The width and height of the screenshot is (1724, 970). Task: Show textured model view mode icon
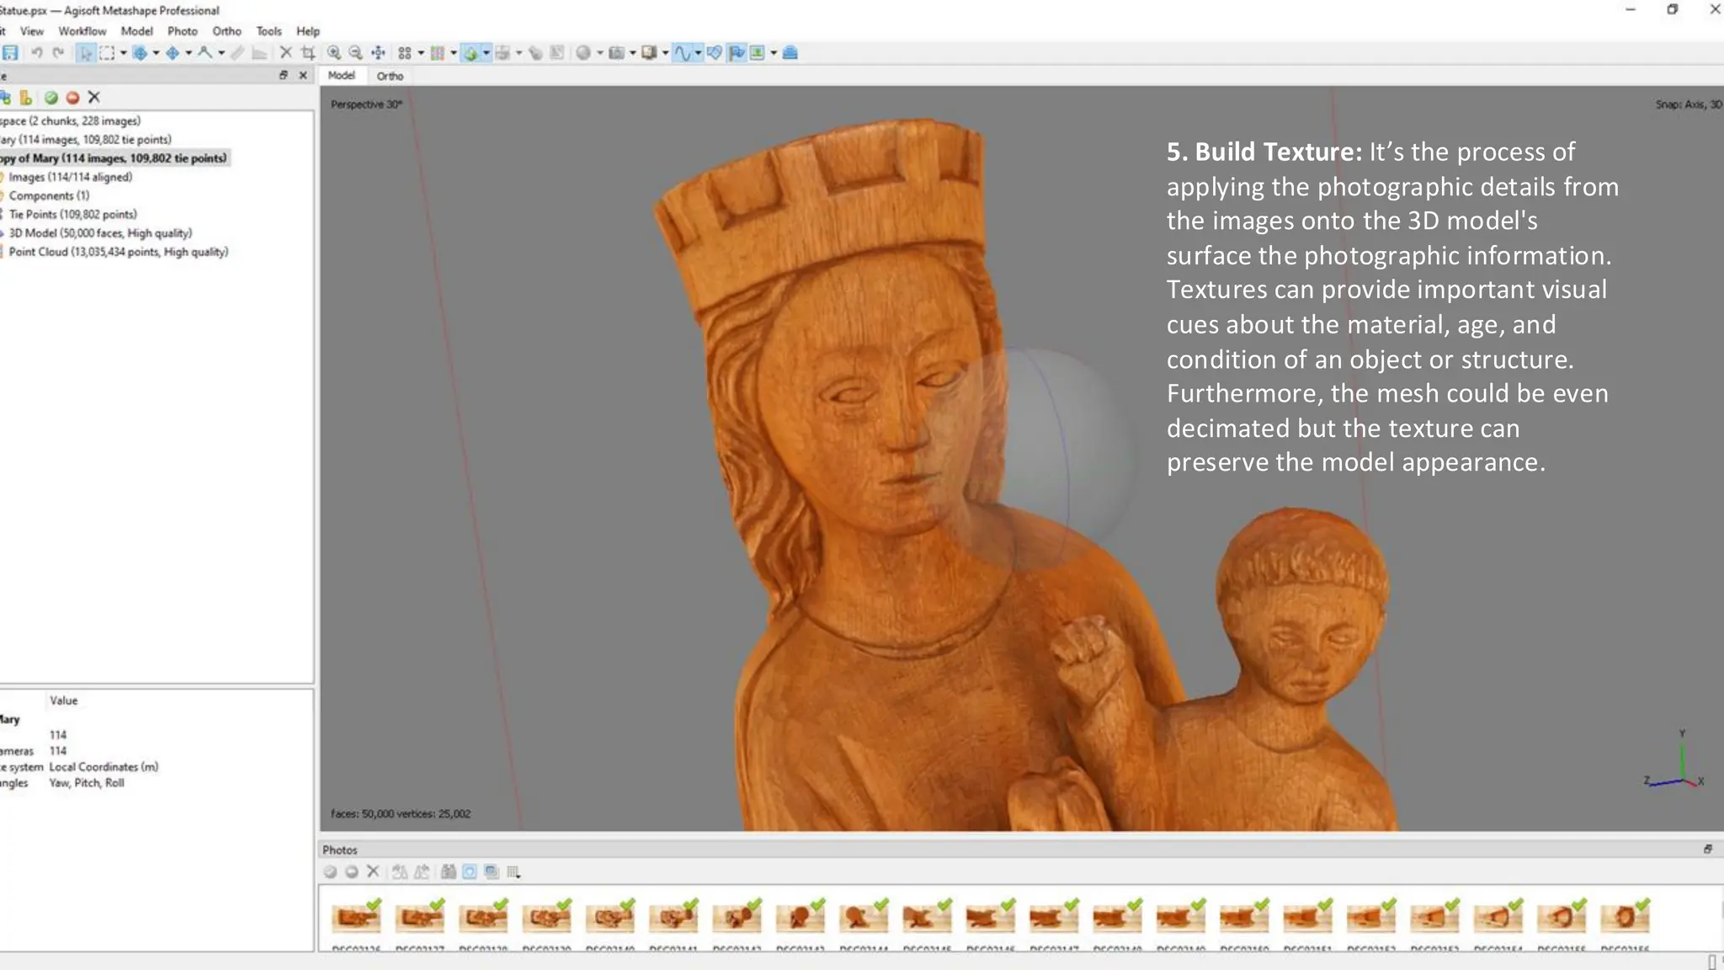(471, 53)
